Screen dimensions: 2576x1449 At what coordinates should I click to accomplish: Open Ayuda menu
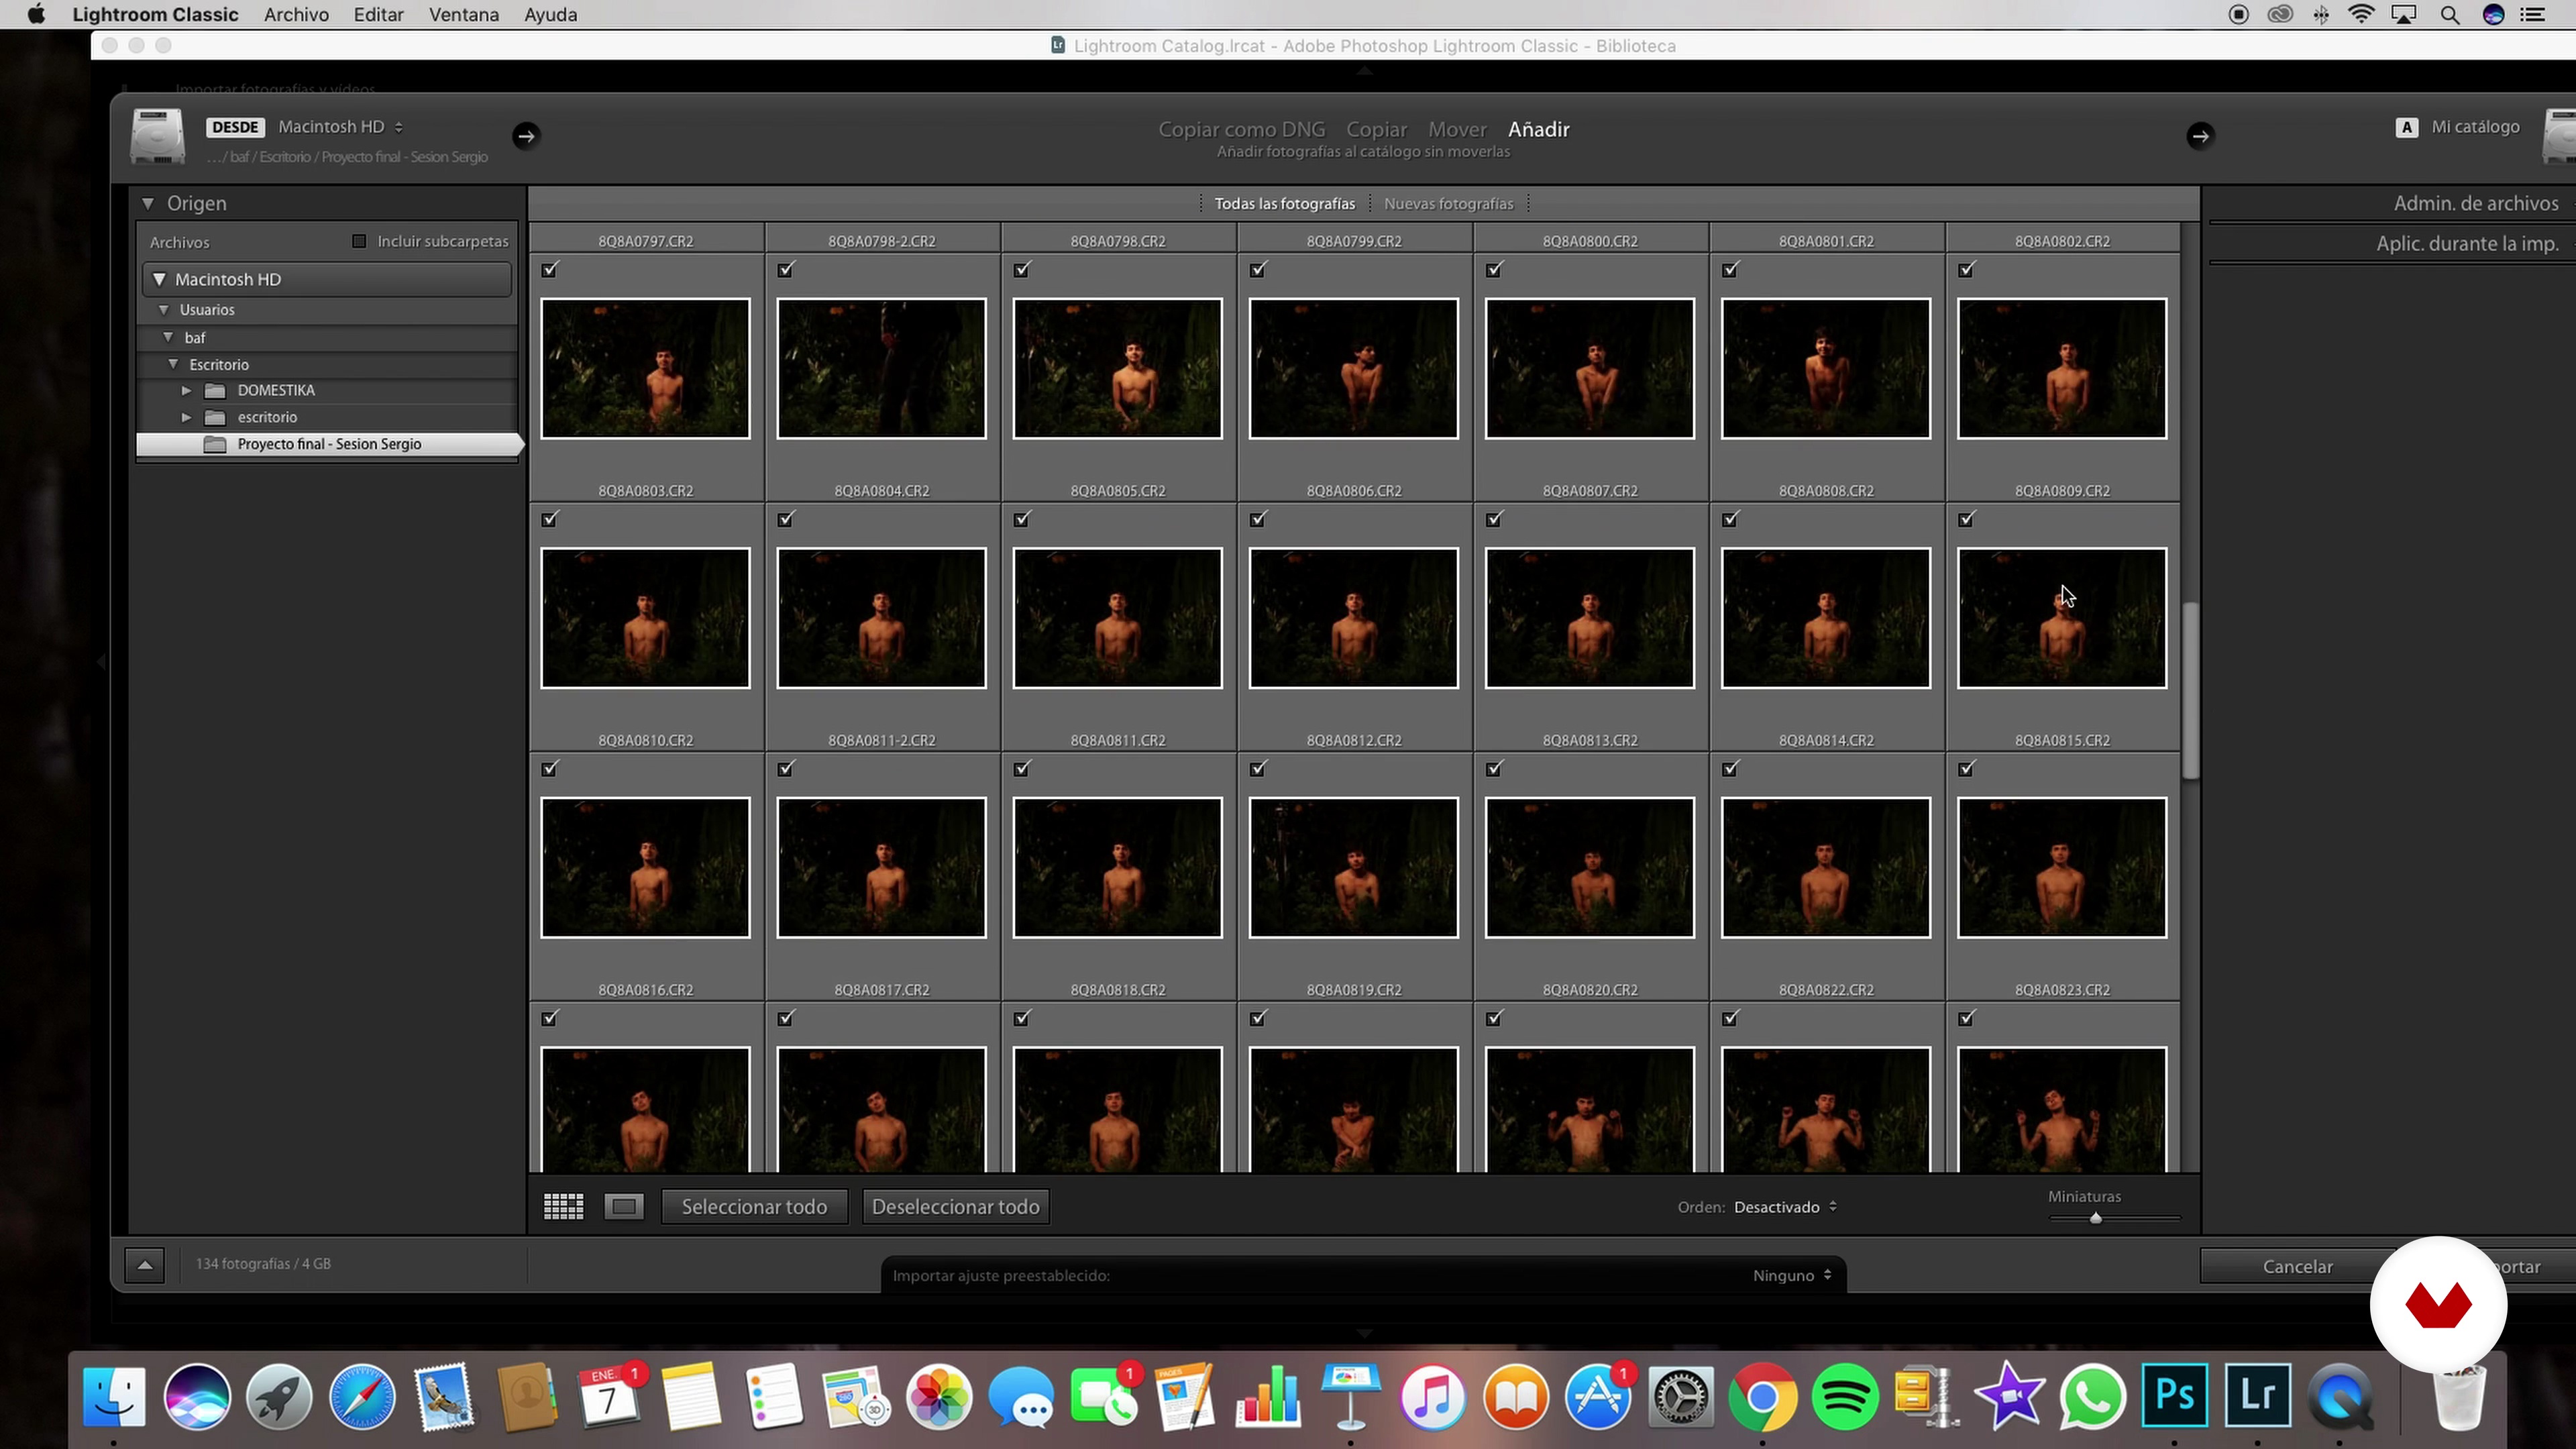550,15
